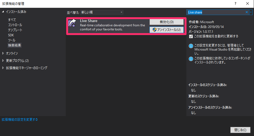Screen dimensions: 254x136
Task: Close the 拡張機能の管理 dialog window
Action: 248,3
